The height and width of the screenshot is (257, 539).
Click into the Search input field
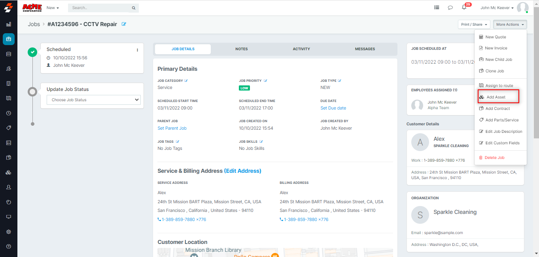point(100,8)
